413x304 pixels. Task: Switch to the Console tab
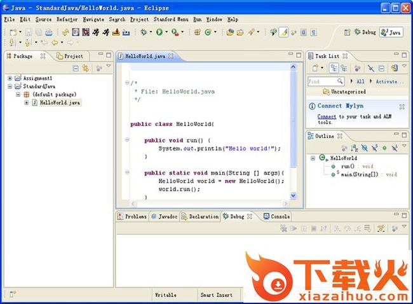coord(277,216)
